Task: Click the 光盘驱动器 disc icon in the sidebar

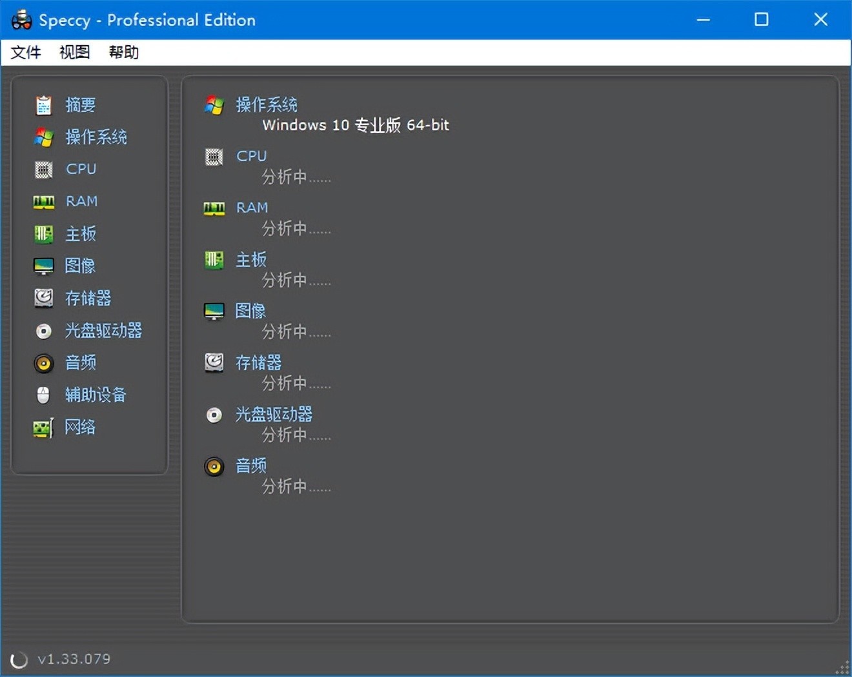Action: click(43, 331)
